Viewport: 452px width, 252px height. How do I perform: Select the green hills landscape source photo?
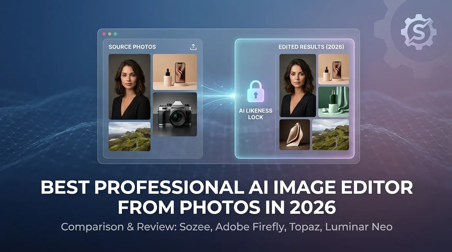tap(129, 136)
